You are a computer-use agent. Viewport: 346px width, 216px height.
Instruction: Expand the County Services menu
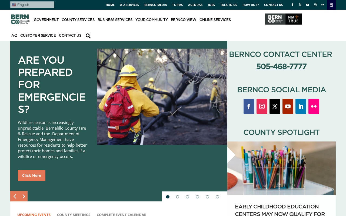point(78,20)
